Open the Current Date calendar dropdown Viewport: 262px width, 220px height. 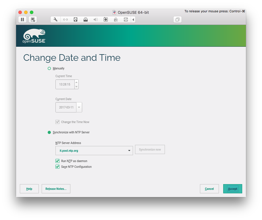tap(79, 107)
